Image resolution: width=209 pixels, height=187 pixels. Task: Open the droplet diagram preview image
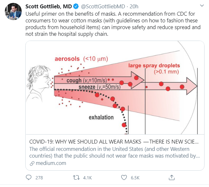(115, 88)
